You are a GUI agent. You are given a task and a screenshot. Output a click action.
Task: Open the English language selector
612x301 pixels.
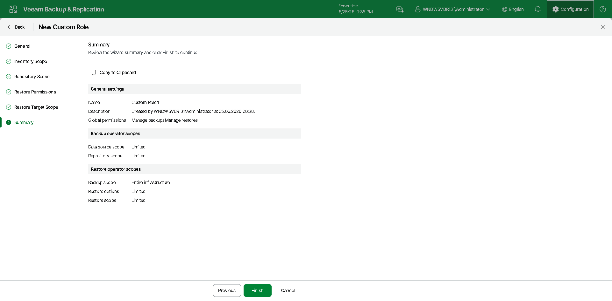513,9
